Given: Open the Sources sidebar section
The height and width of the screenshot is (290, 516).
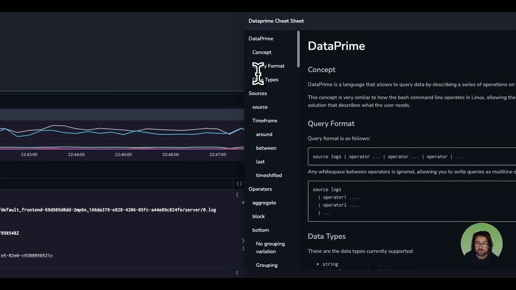Looking at the screenshot, I should pyautogui.click(x=258, y=93).
